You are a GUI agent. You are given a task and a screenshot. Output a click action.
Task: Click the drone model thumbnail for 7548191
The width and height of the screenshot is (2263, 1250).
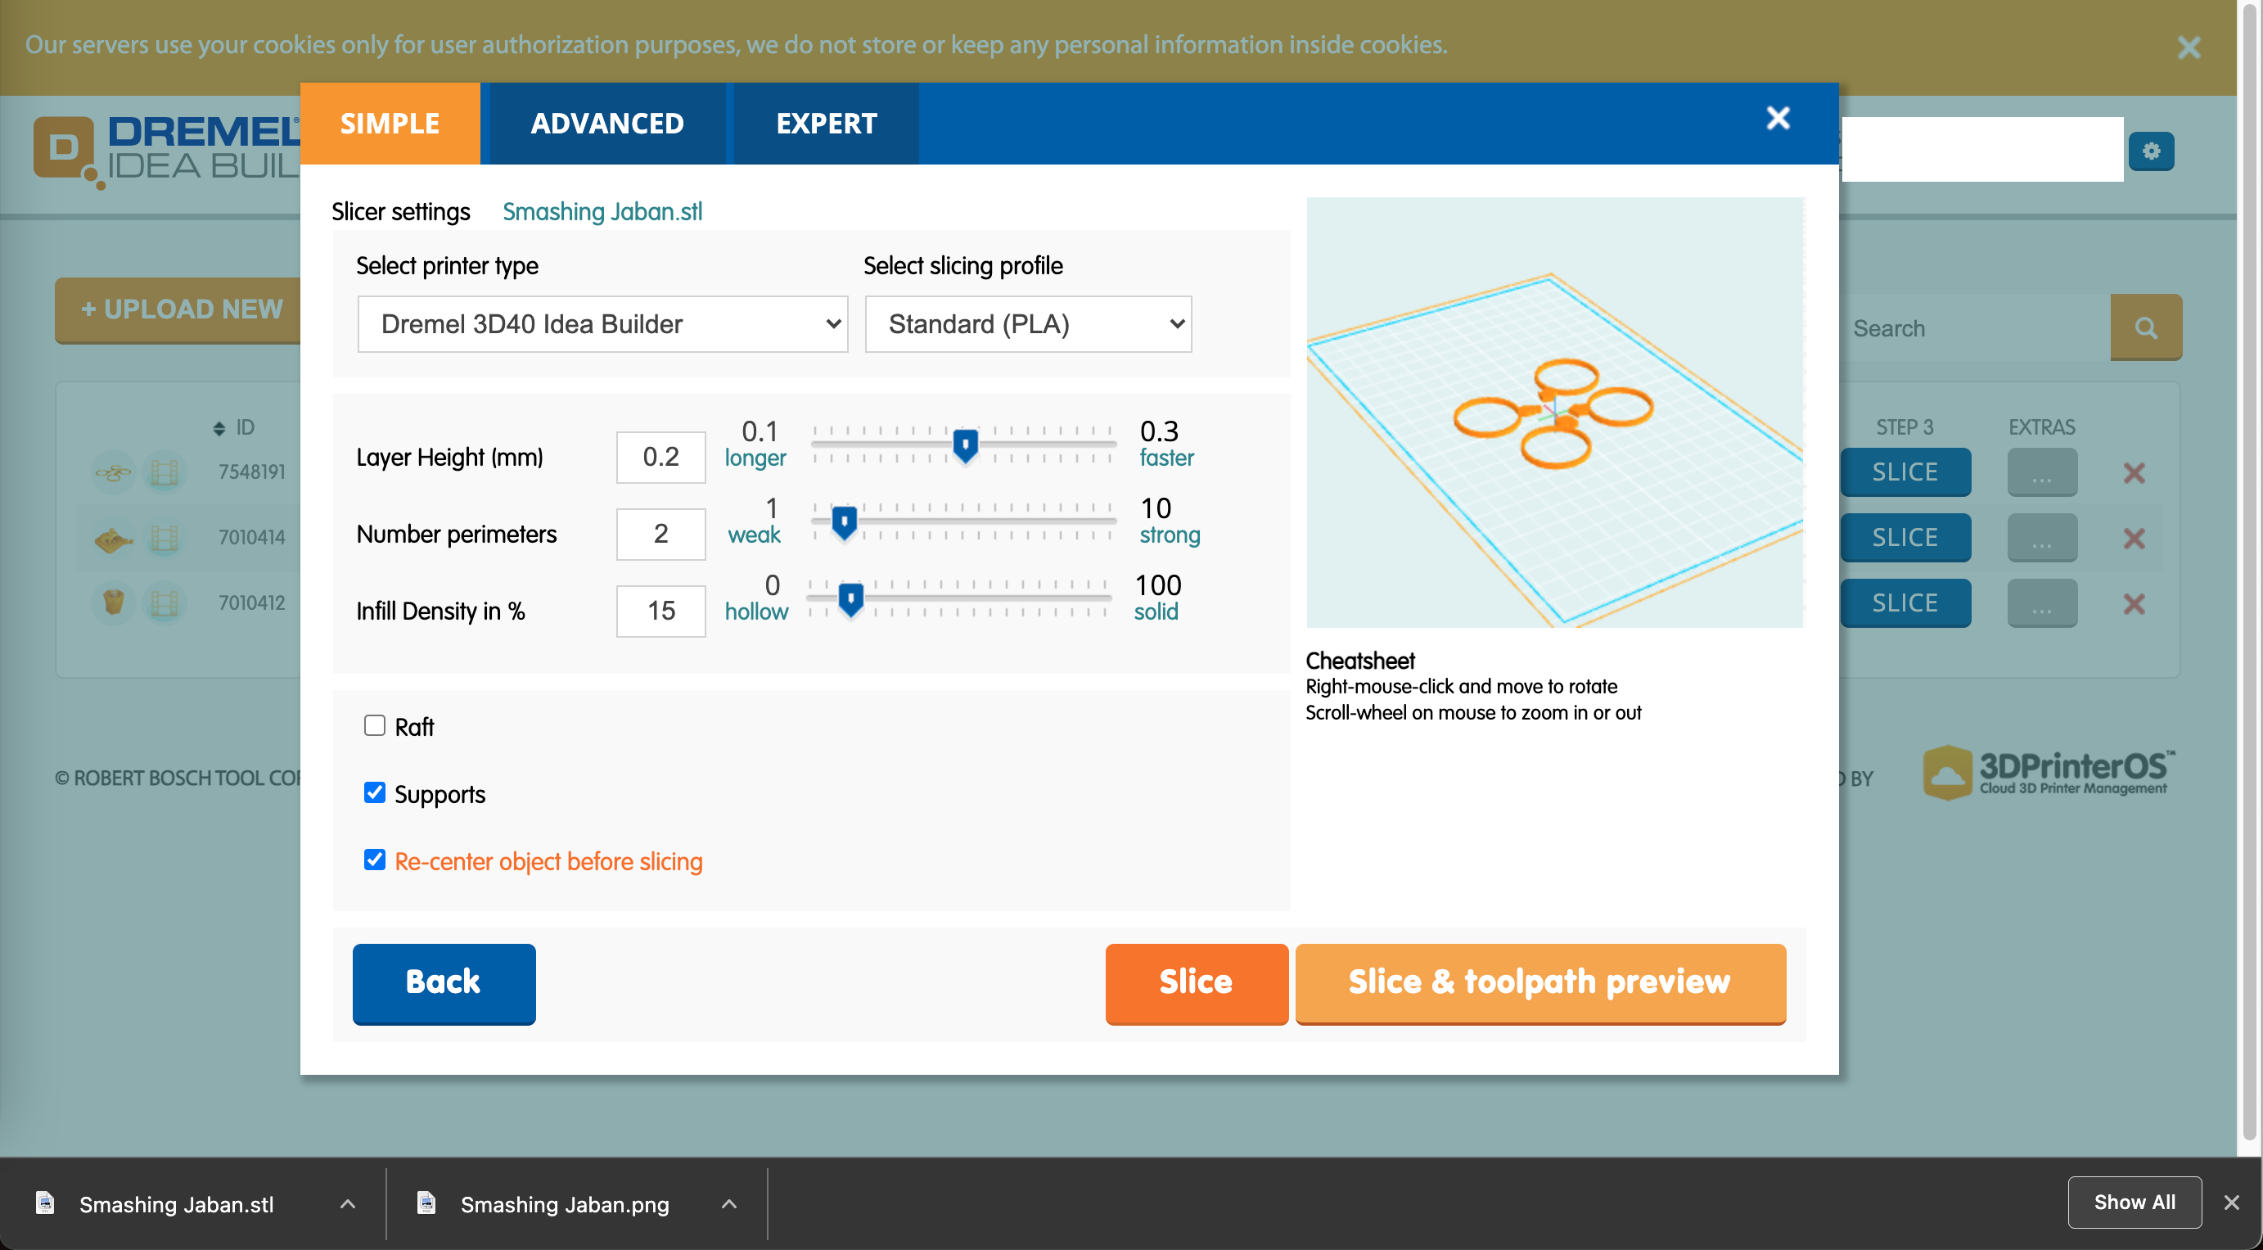[113, 472]
